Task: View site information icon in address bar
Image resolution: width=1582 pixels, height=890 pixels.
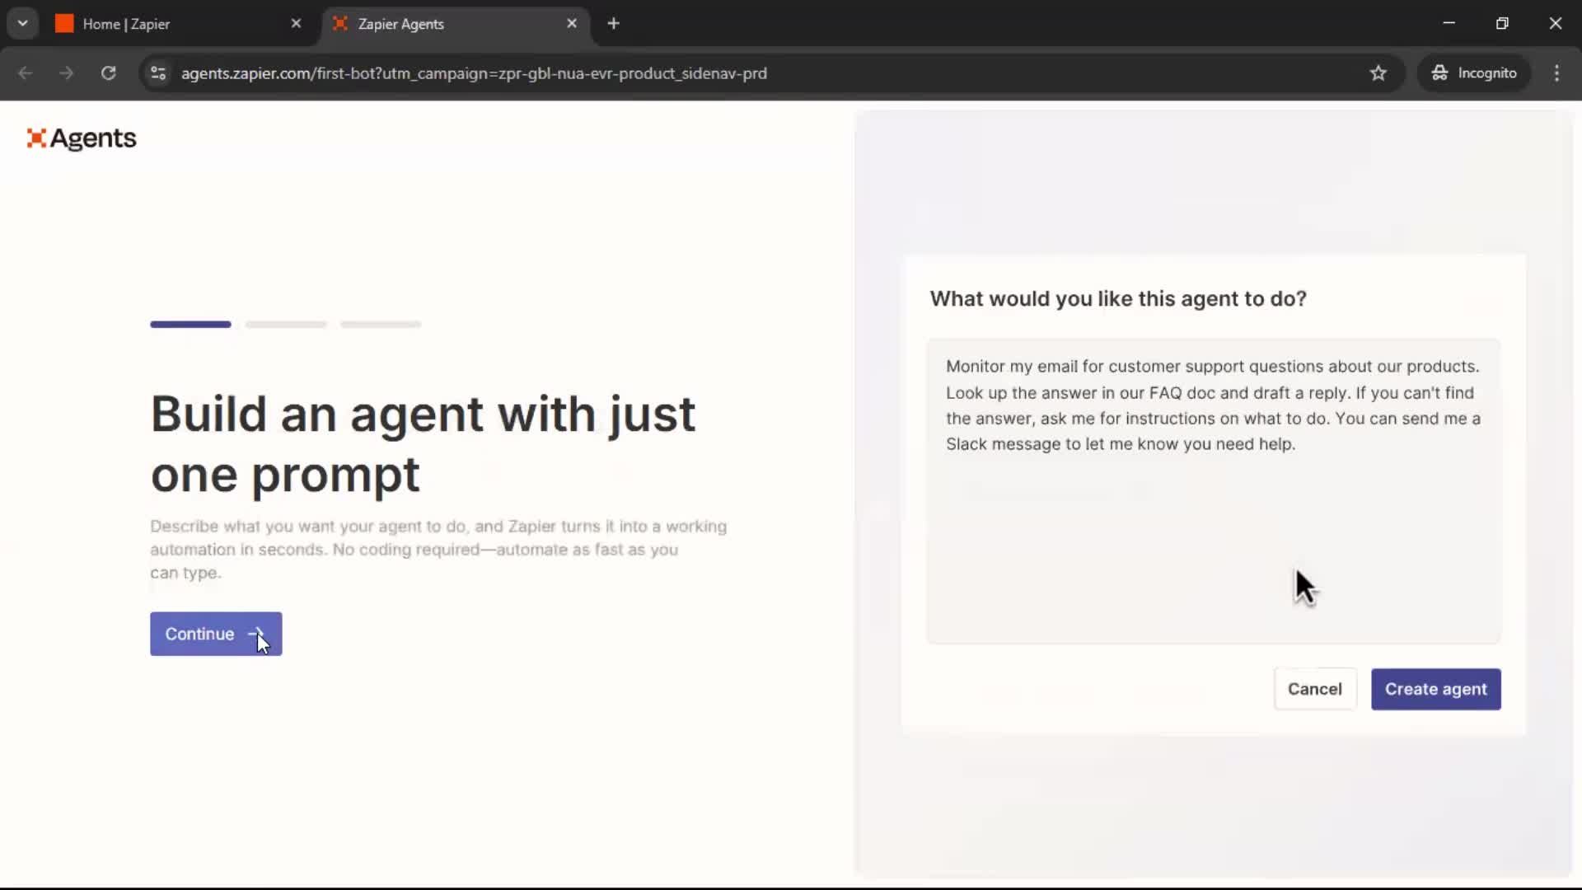Action: [158, 73]
